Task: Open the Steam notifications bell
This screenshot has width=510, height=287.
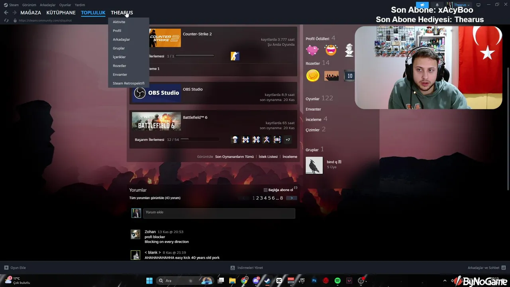Action: [437, 5]
